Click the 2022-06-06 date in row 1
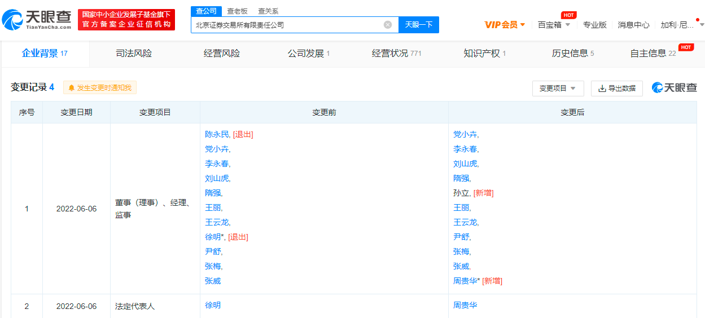The image size is (705, 318). (x=76, y=209)
